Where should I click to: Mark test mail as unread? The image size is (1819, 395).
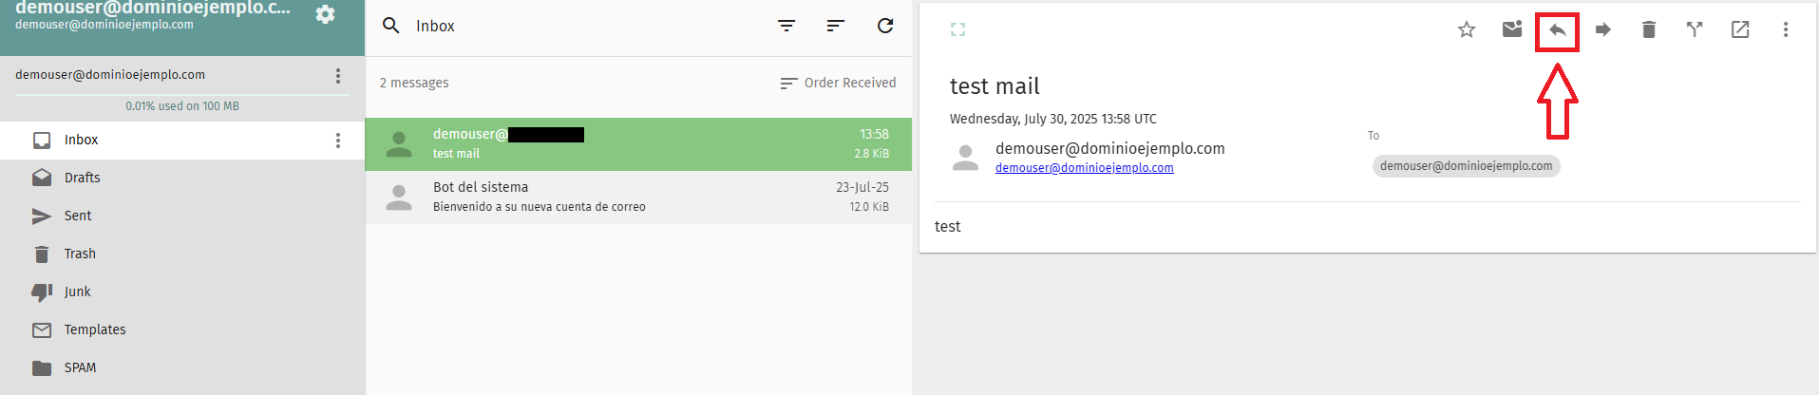1512,29
